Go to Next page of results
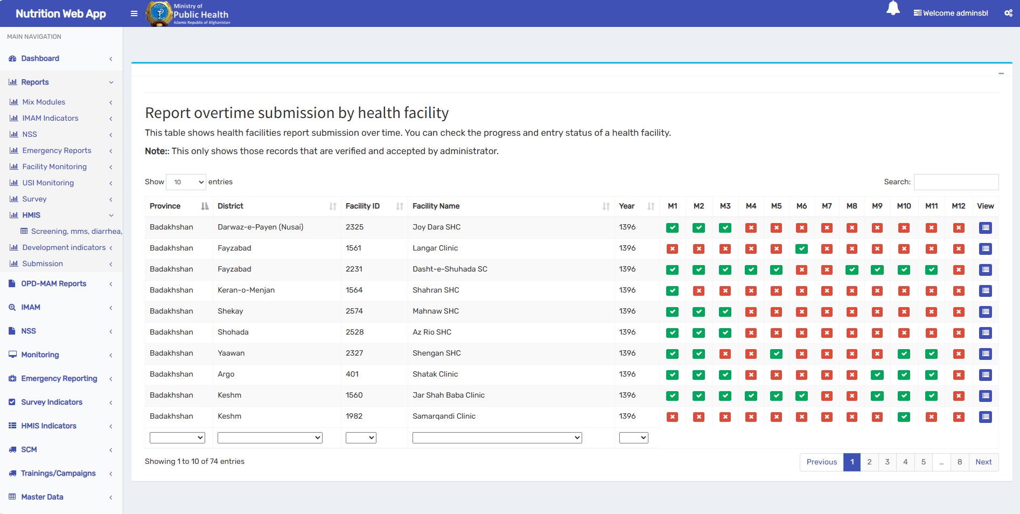 (983, 462)
